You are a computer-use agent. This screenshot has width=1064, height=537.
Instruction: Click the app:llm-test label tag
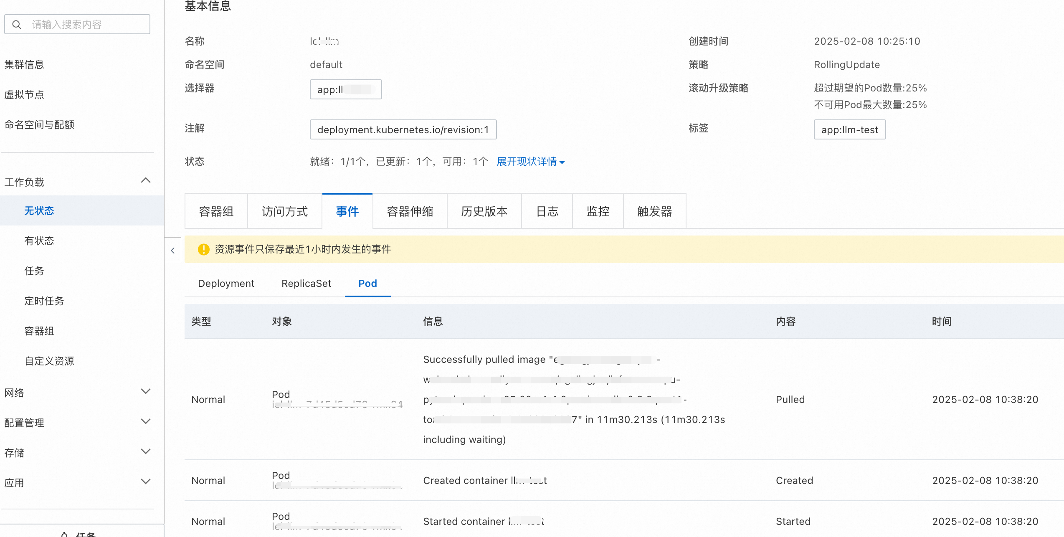tap(849, 130)
